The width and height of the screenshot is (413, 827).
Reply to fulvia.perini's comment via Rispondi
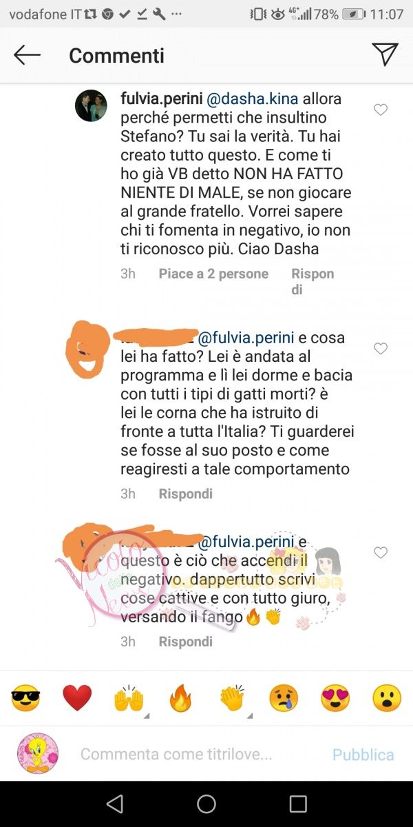tap(313, 281)
